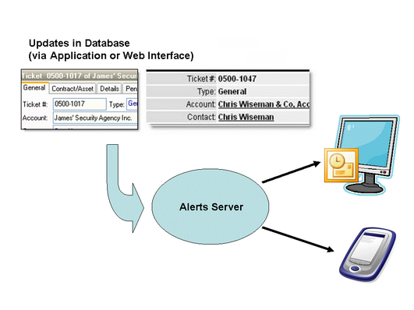Click the ticket number 0500-1047 value
The image size is (414, 310).
(237, 79)
